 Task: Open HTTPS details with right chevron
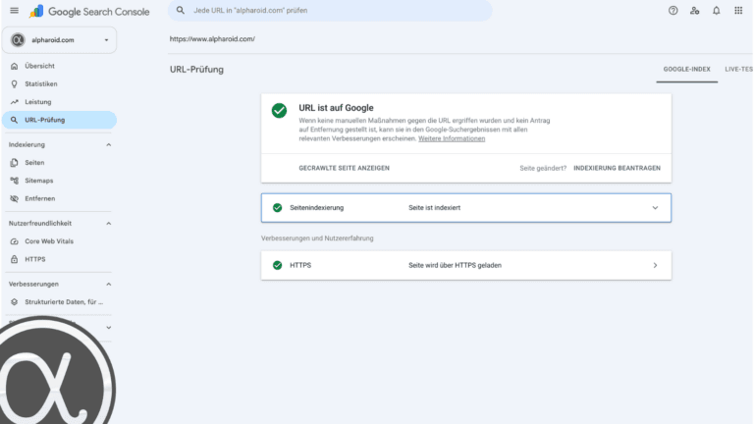655,265
